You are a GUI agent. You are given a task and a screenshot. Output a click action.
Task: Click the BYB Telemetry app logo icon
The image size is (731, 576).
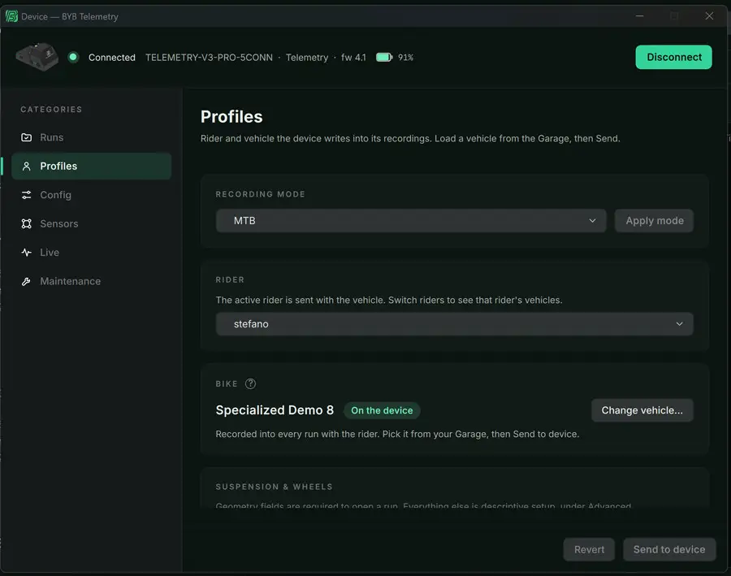coord(11,16)
